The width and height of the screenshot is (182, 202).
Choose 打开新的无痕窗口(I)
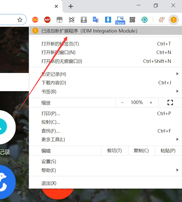[106, 61]
